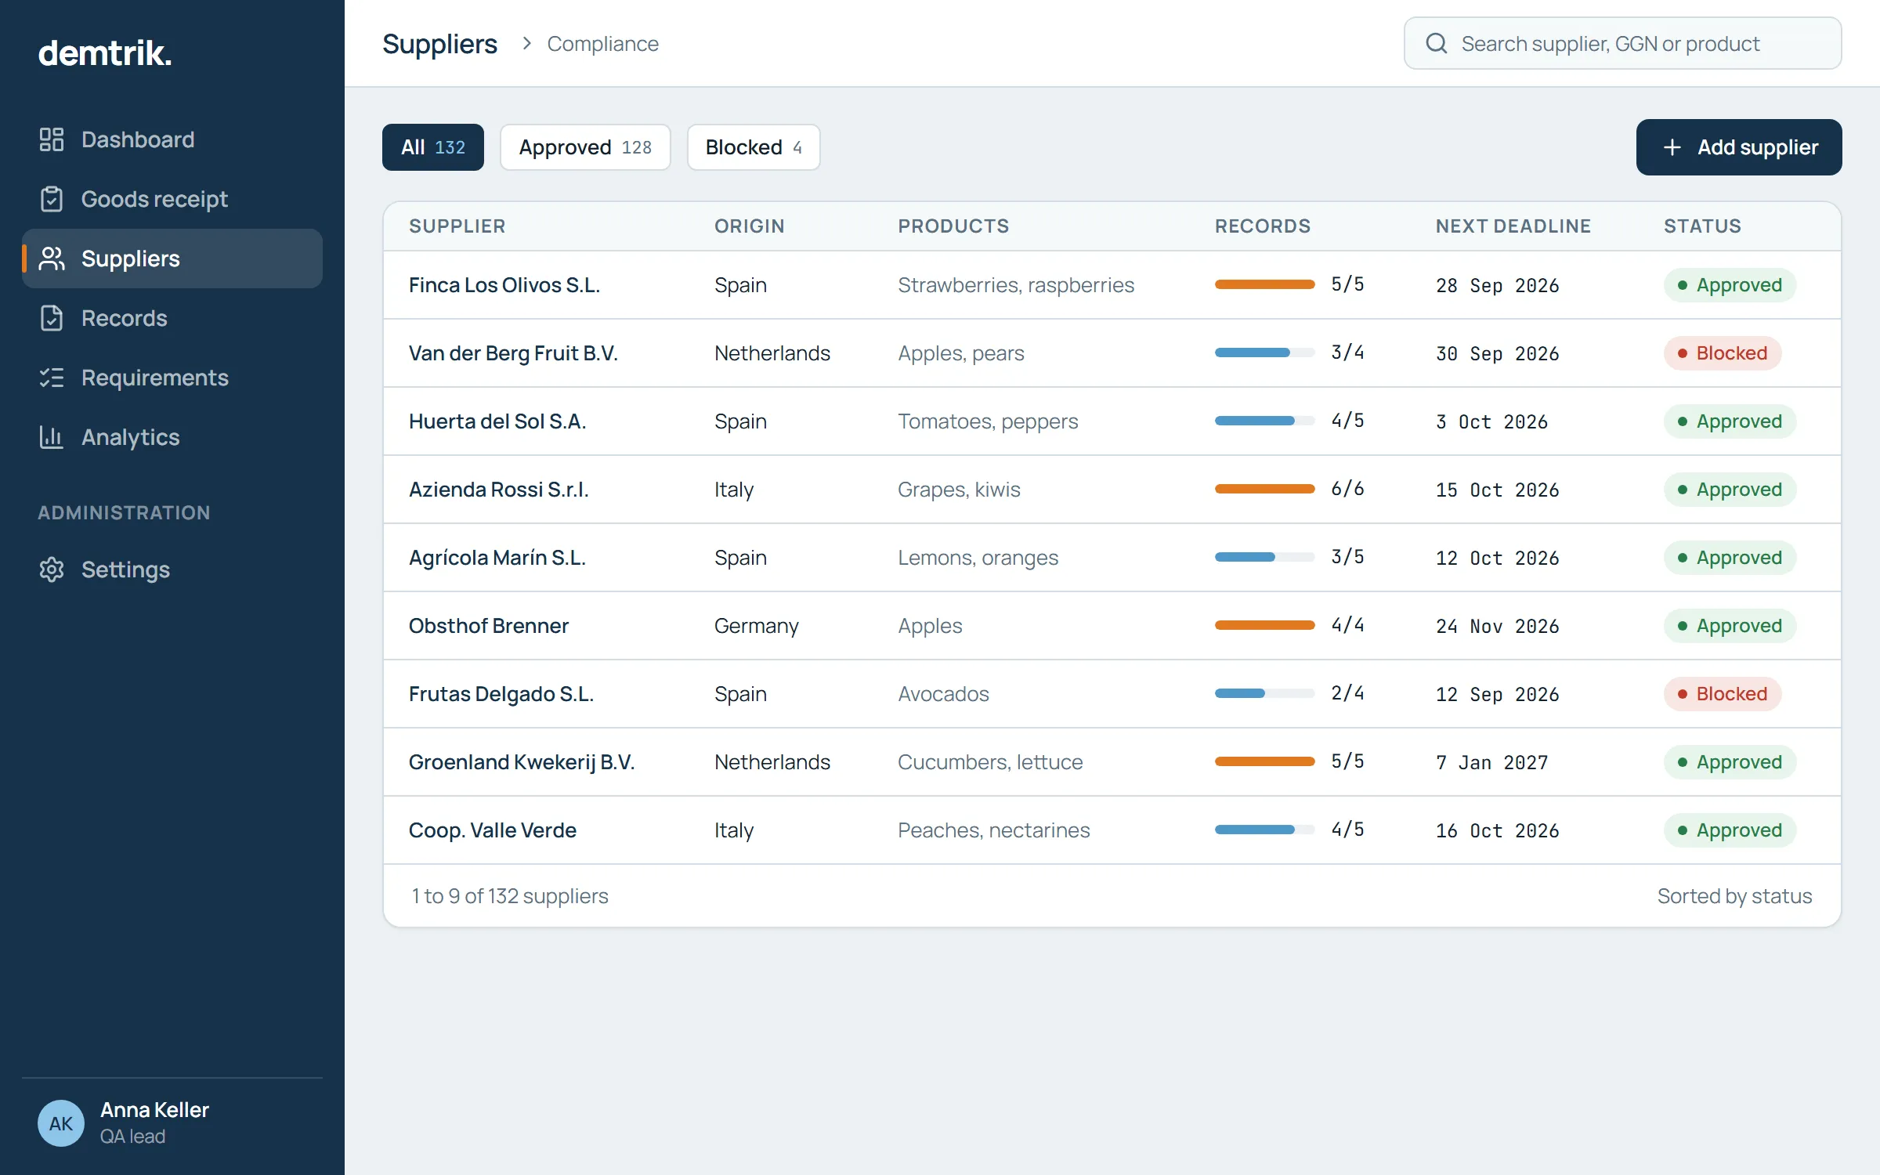1880x1175 pixels.
Task: Click the Blocked badge for Frutas Delgado
Action: 1723,694
